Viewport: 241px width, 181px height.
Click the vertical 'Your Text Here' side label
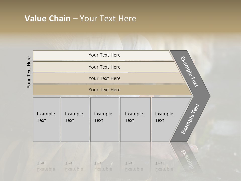[x=29, y=72]
